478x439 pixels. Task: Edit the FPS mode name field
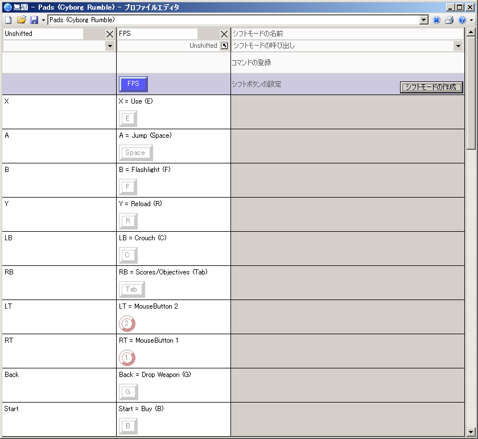click(x=158, y=34)
